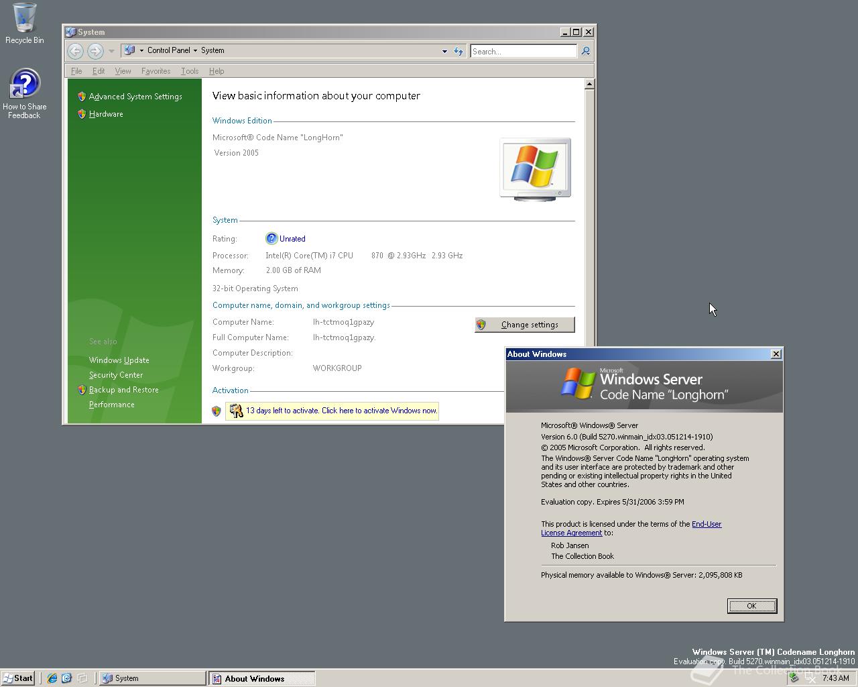Click System window title bar icon
Viewport: 858px width, 687px height.
(70, 32)
